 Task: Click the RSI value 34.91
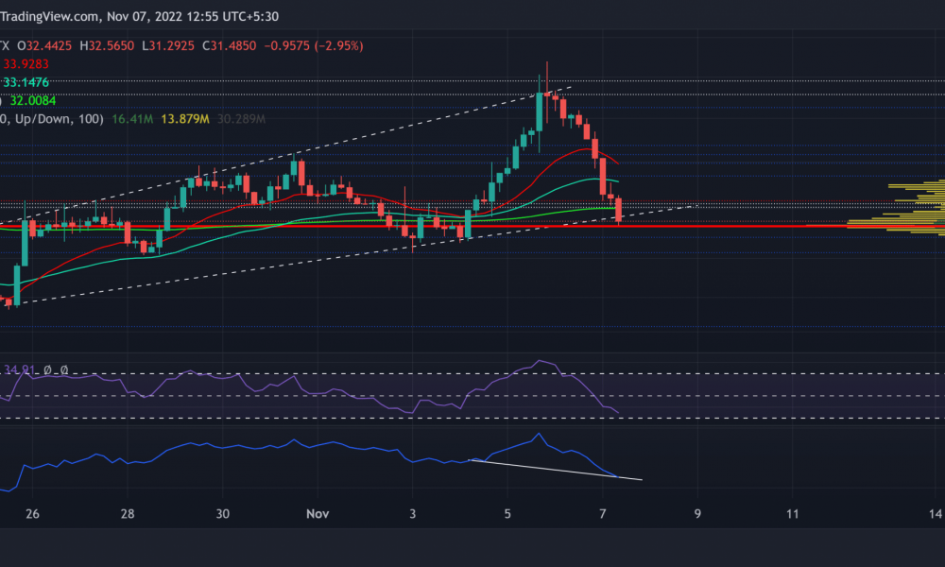coord(19,369)
